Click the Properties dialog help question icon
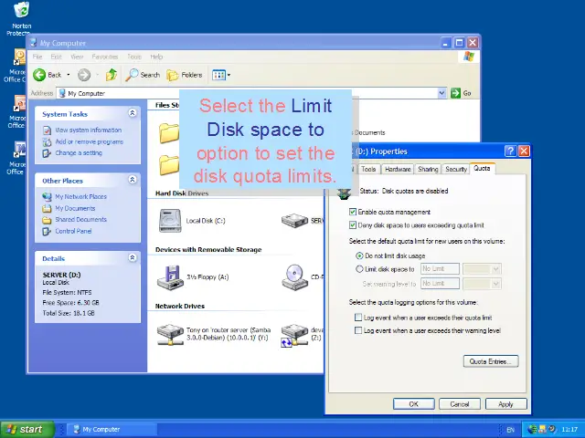Viewport: 585px width, 438px height. pos(510,151)
